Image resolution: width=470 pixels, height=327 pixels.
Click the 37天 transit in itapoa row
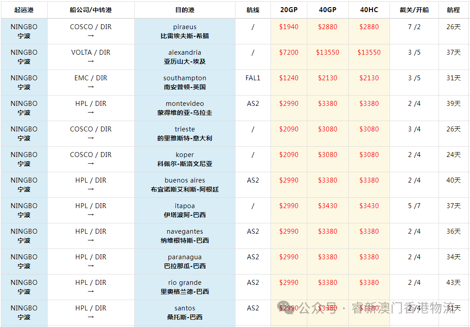(453, 206)
